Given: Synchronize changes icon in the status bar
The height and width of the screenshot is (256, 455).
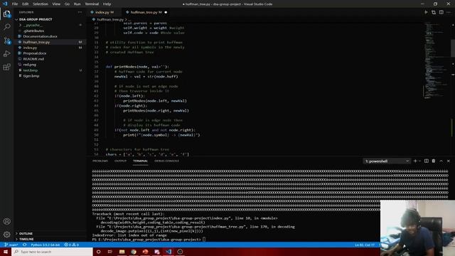Looking at the screenshot, I should pos(25,245).
